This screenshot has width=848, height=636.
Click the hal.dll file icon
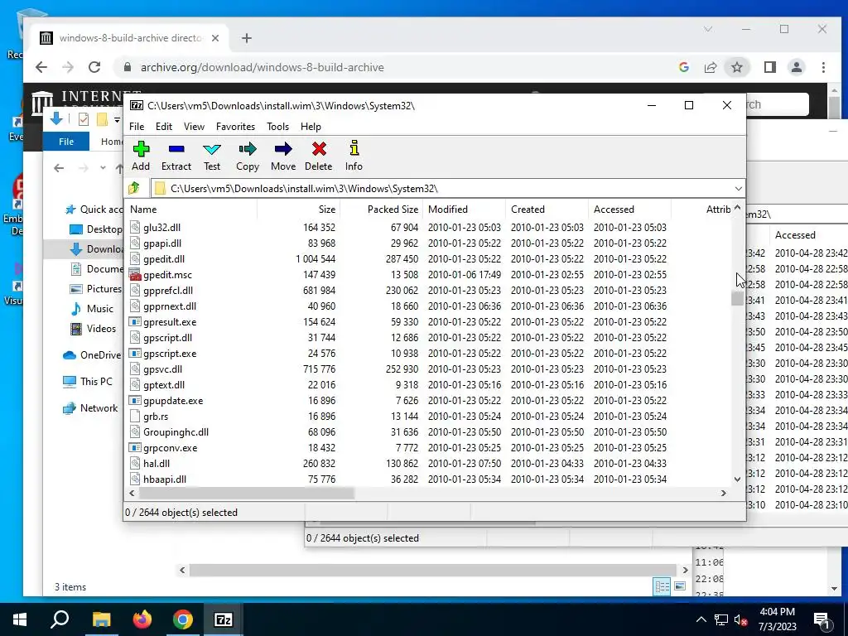[135, 464]
